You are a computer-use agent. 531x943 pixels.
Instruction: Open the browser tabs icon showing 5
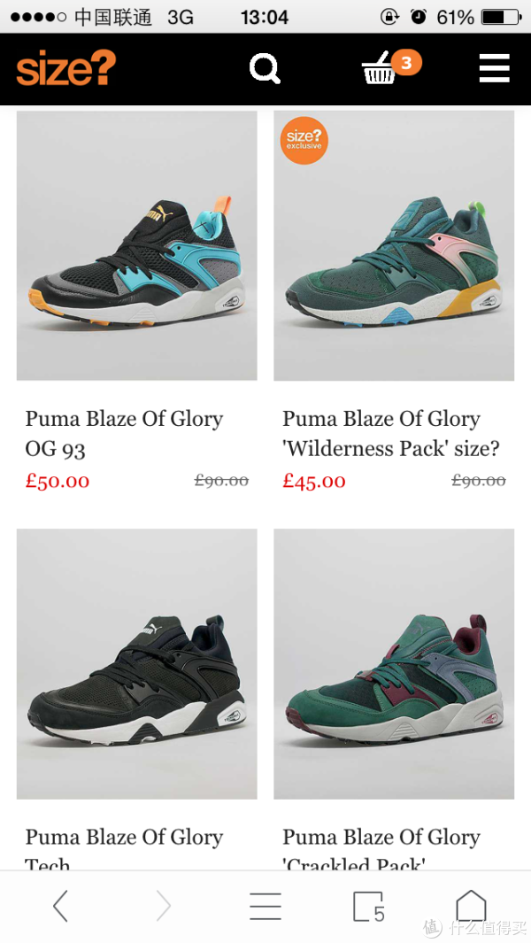[368, 906]
